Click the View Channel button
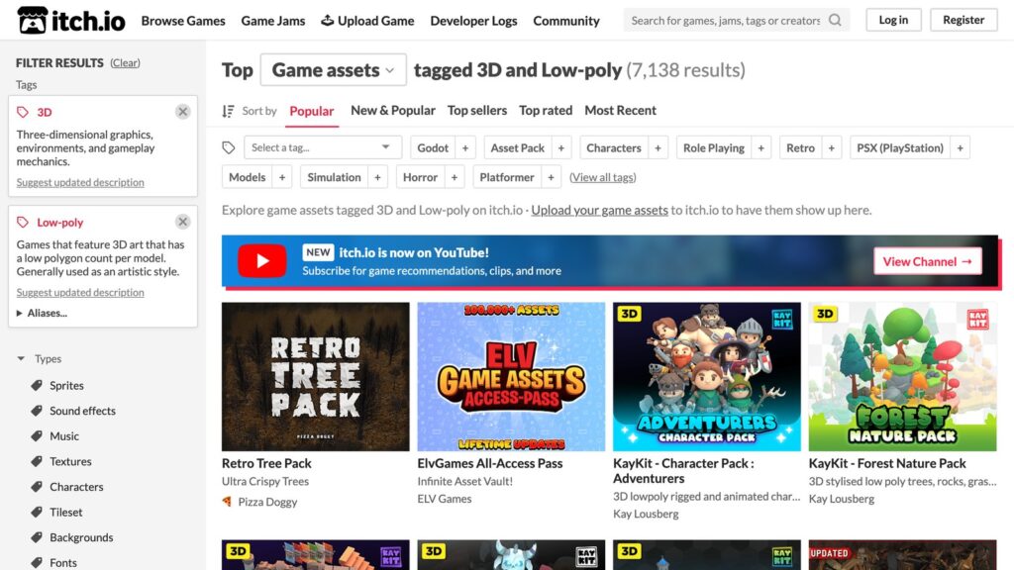Screen dimensions: 1014x570 click(927, 261)
